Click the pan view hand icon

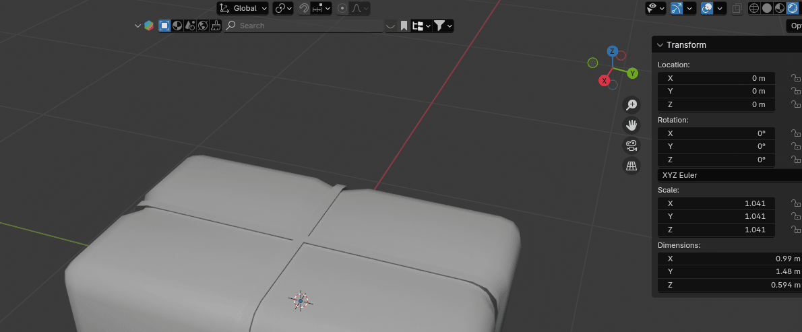pos(631,125)
